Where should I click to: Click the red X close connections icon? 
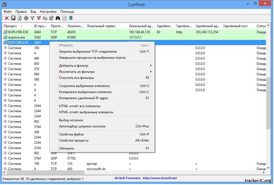pyautogui.click(x=7, y=18)
